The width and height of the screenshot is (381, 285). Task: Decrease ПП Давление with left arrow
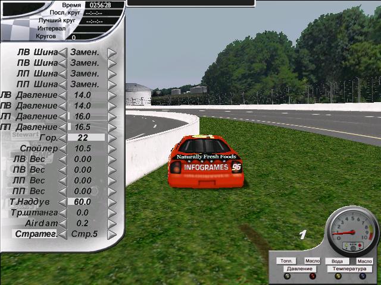[63, 127]
